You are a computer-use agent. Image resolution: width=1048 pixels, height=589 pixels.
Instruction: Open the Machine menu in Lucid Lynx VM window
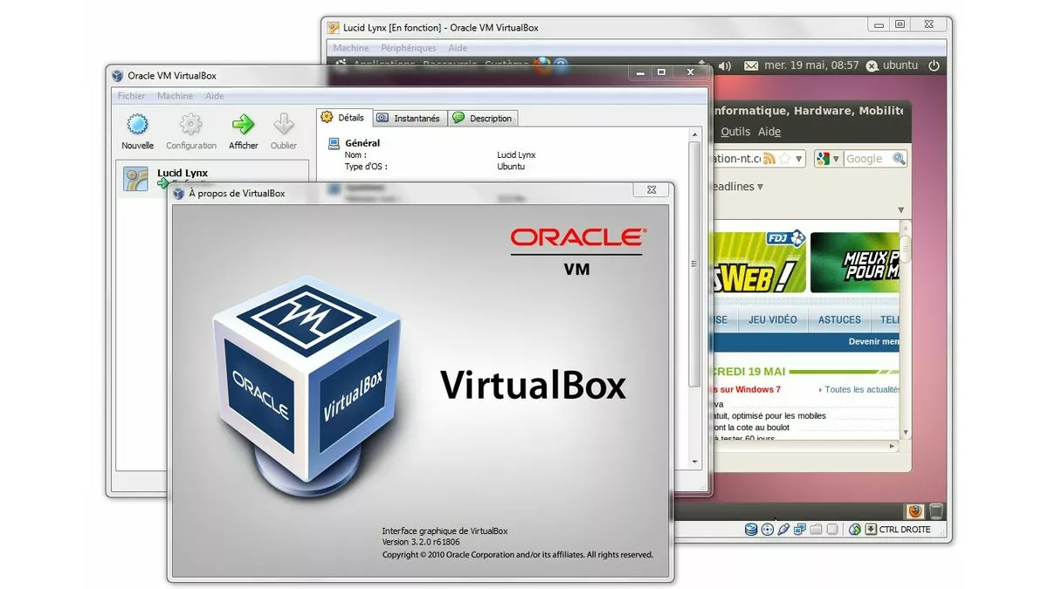[x=351, y=48]
